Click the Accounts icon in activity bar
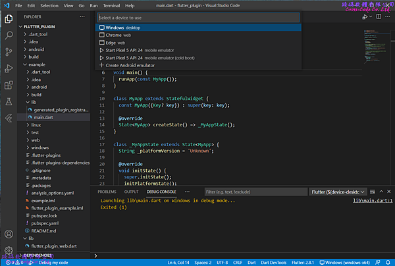Screen dimensions: 395x266 [9, 233]
